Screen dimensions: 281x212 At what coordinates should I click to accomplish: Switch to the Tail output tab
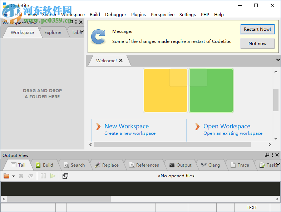18,165
